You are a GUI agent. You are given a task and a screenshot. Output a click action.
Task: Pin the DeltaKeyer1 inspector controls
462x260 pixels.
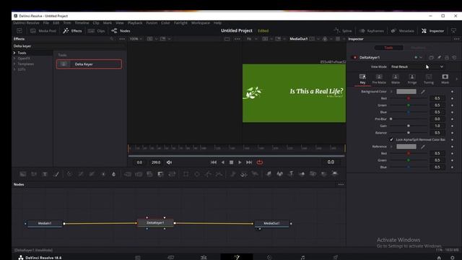(x=439, y=58)
